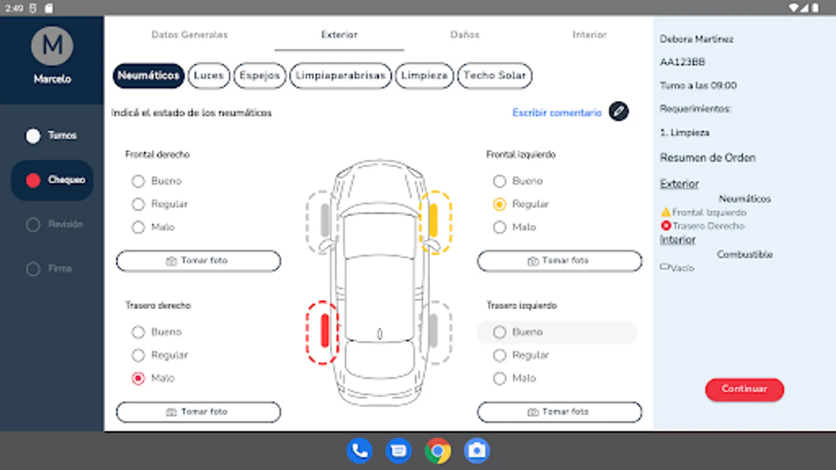Viewport: 836px width, 470px height.
Task: Set Frontal derecho to Malo
Action: (138, 227)
